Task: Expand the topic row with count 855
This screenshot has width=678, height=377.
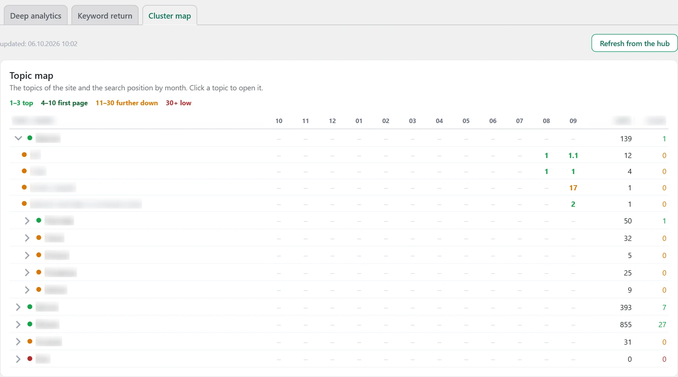Action: tap(18, 325)
